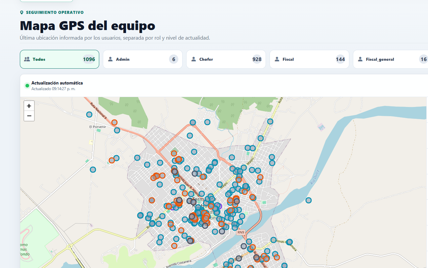This screenshot has width=428, height=268.
Task: Click the green automatic-update status dot
Action: click(x=27, y=86)
